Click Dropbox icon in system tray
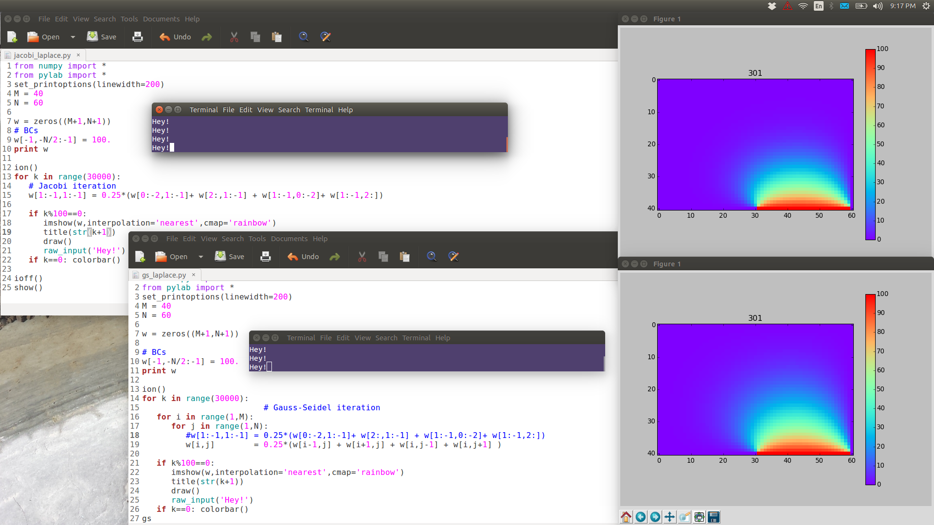 pyautogui.click(x=772, y=6)
